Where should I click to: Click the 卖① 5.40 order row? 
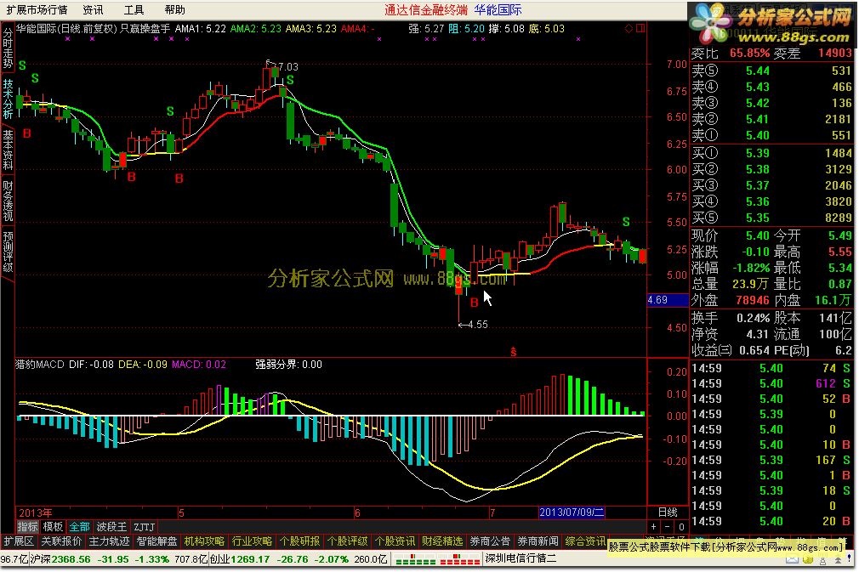click(771, 135)
